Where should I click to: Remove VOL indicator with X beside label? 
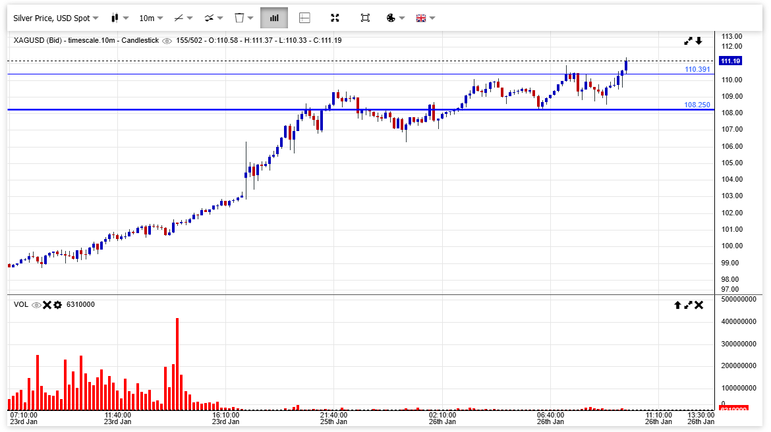[47, 305]
